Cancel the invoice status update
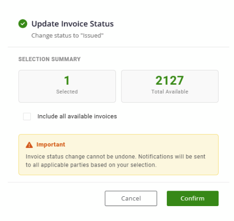Screen dimensions: 234x221 pos(131,198)
